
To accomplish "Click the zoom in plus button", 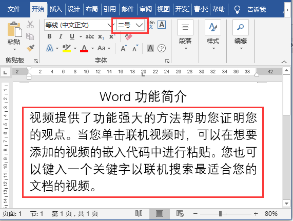I will click(256, 213).
